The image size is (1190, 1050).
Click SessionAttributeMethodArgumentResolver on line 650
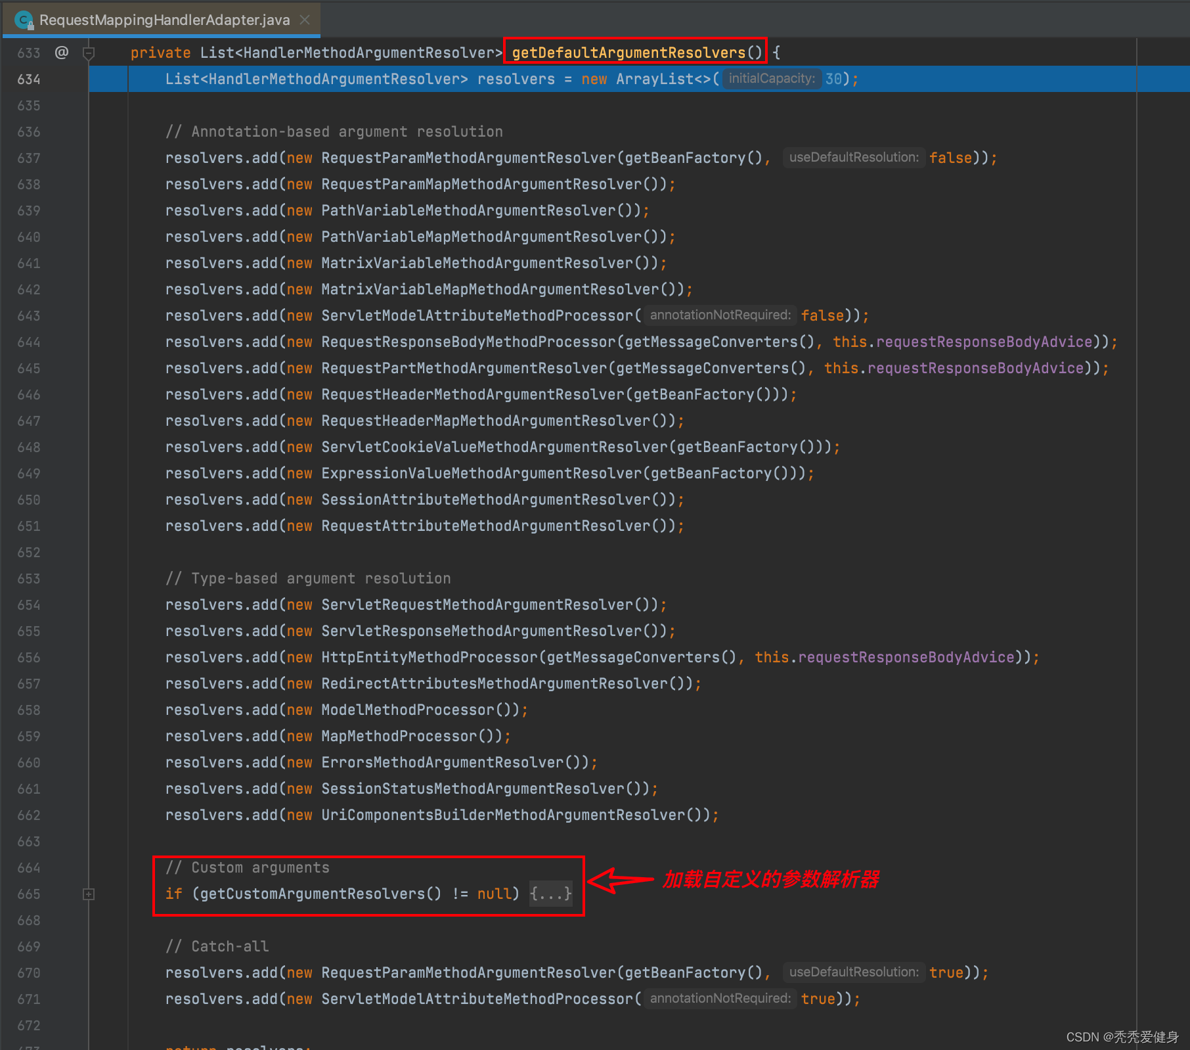485,499
